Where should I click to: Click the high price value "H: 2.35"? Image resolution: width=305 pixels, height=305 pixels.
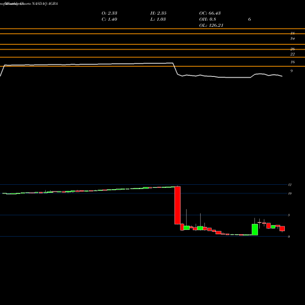pyautogui.click(x=159, y=13)
